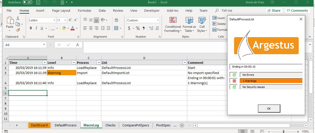Switch to the Dashboard sheet tab
The image size is (315, 133).
click(x=39, y=125)
